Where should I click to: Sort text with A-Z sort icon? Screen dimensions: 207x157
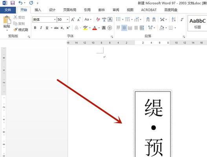click(x=174, y=20)
